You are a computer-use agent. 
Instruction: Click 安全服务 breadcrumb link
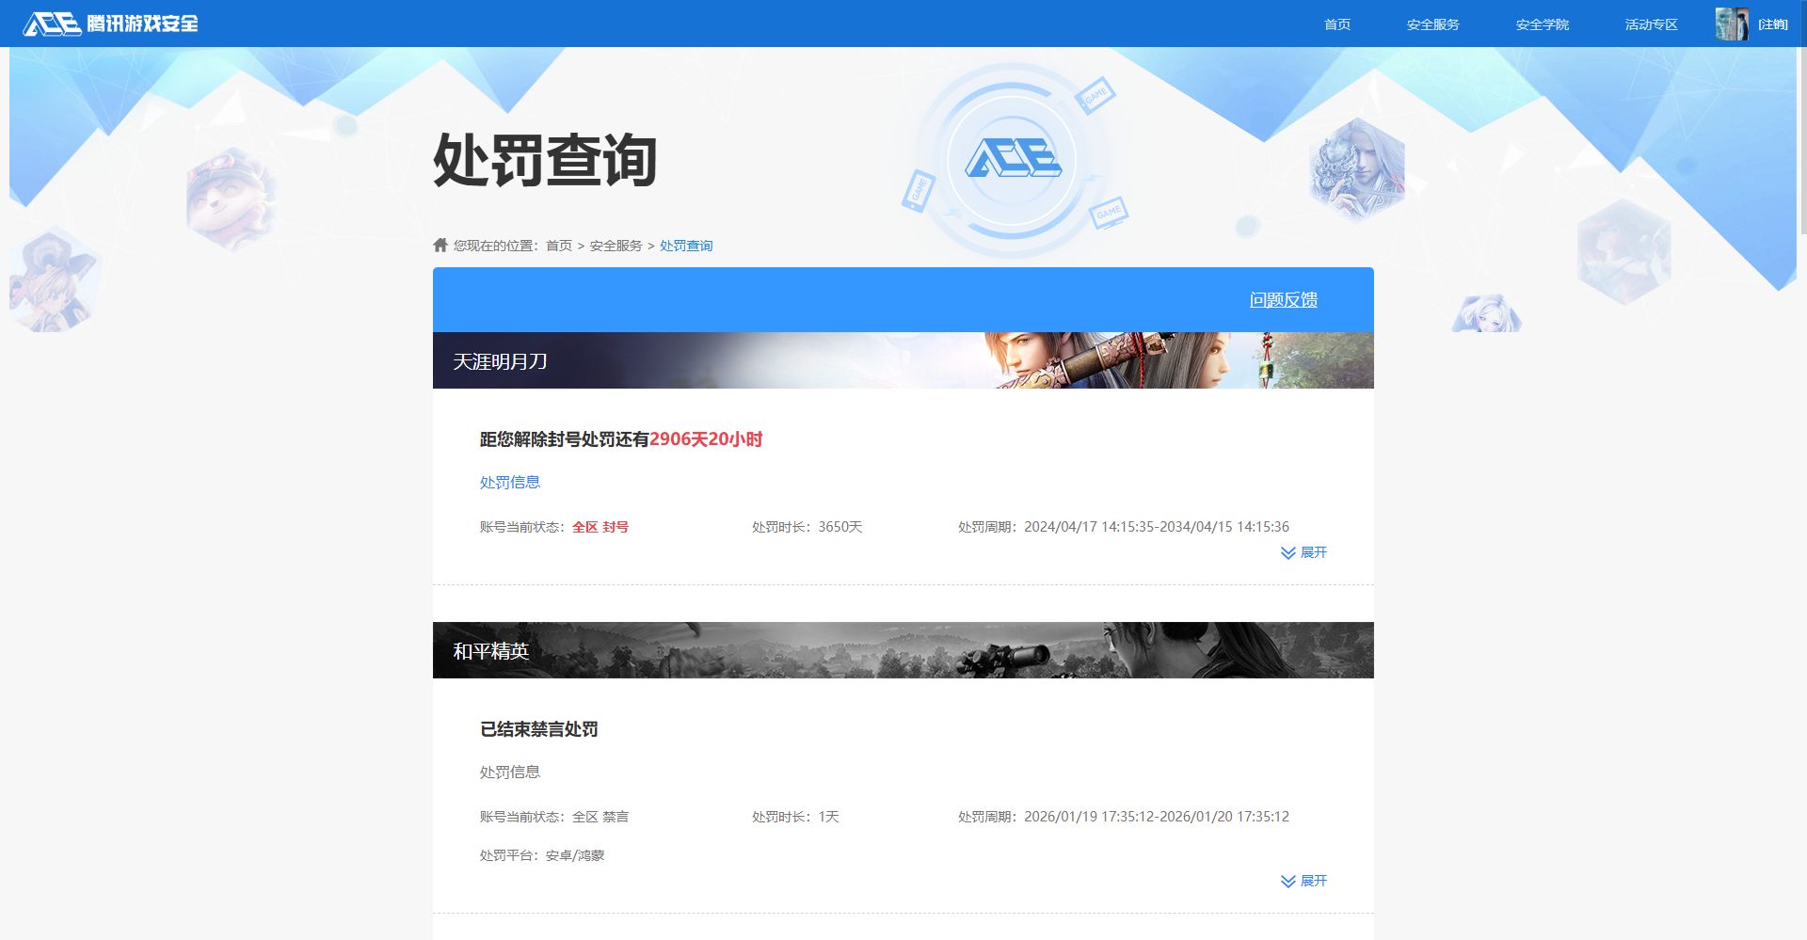[616, 246]
